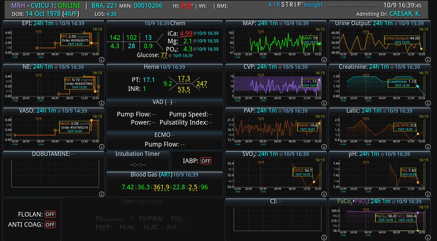This screenshot has height=241, width=437.
Task: Click the PT value 17.1
Action: click(x=149, y=80)
